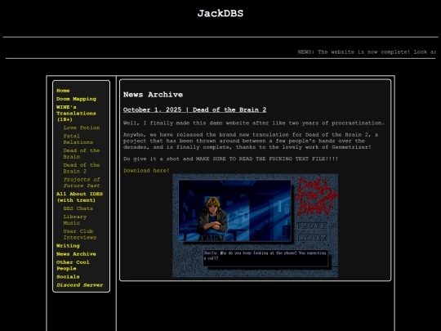Open BBS Chats page

[x=78, y=208]
